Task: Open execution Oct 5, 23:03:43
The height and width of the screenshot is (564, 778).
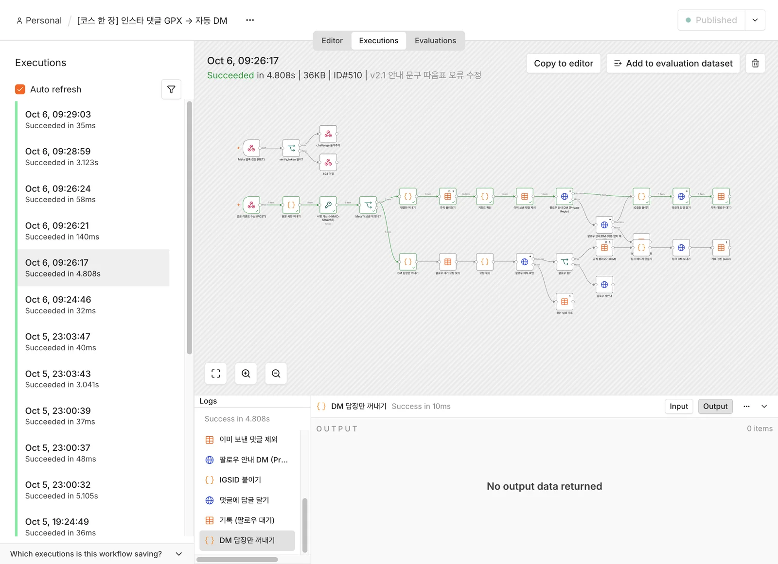Action: pos(93,379)
